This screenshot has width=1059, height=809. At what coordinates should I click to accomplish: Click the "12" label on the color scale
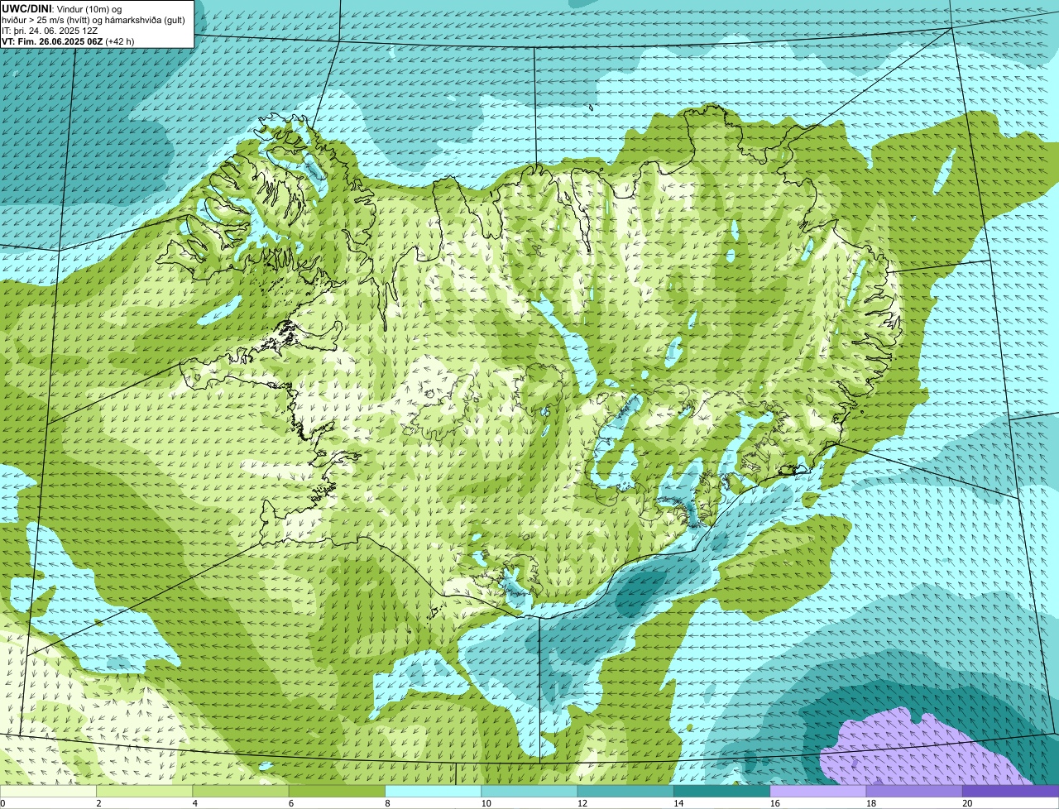tap(582, 803)
